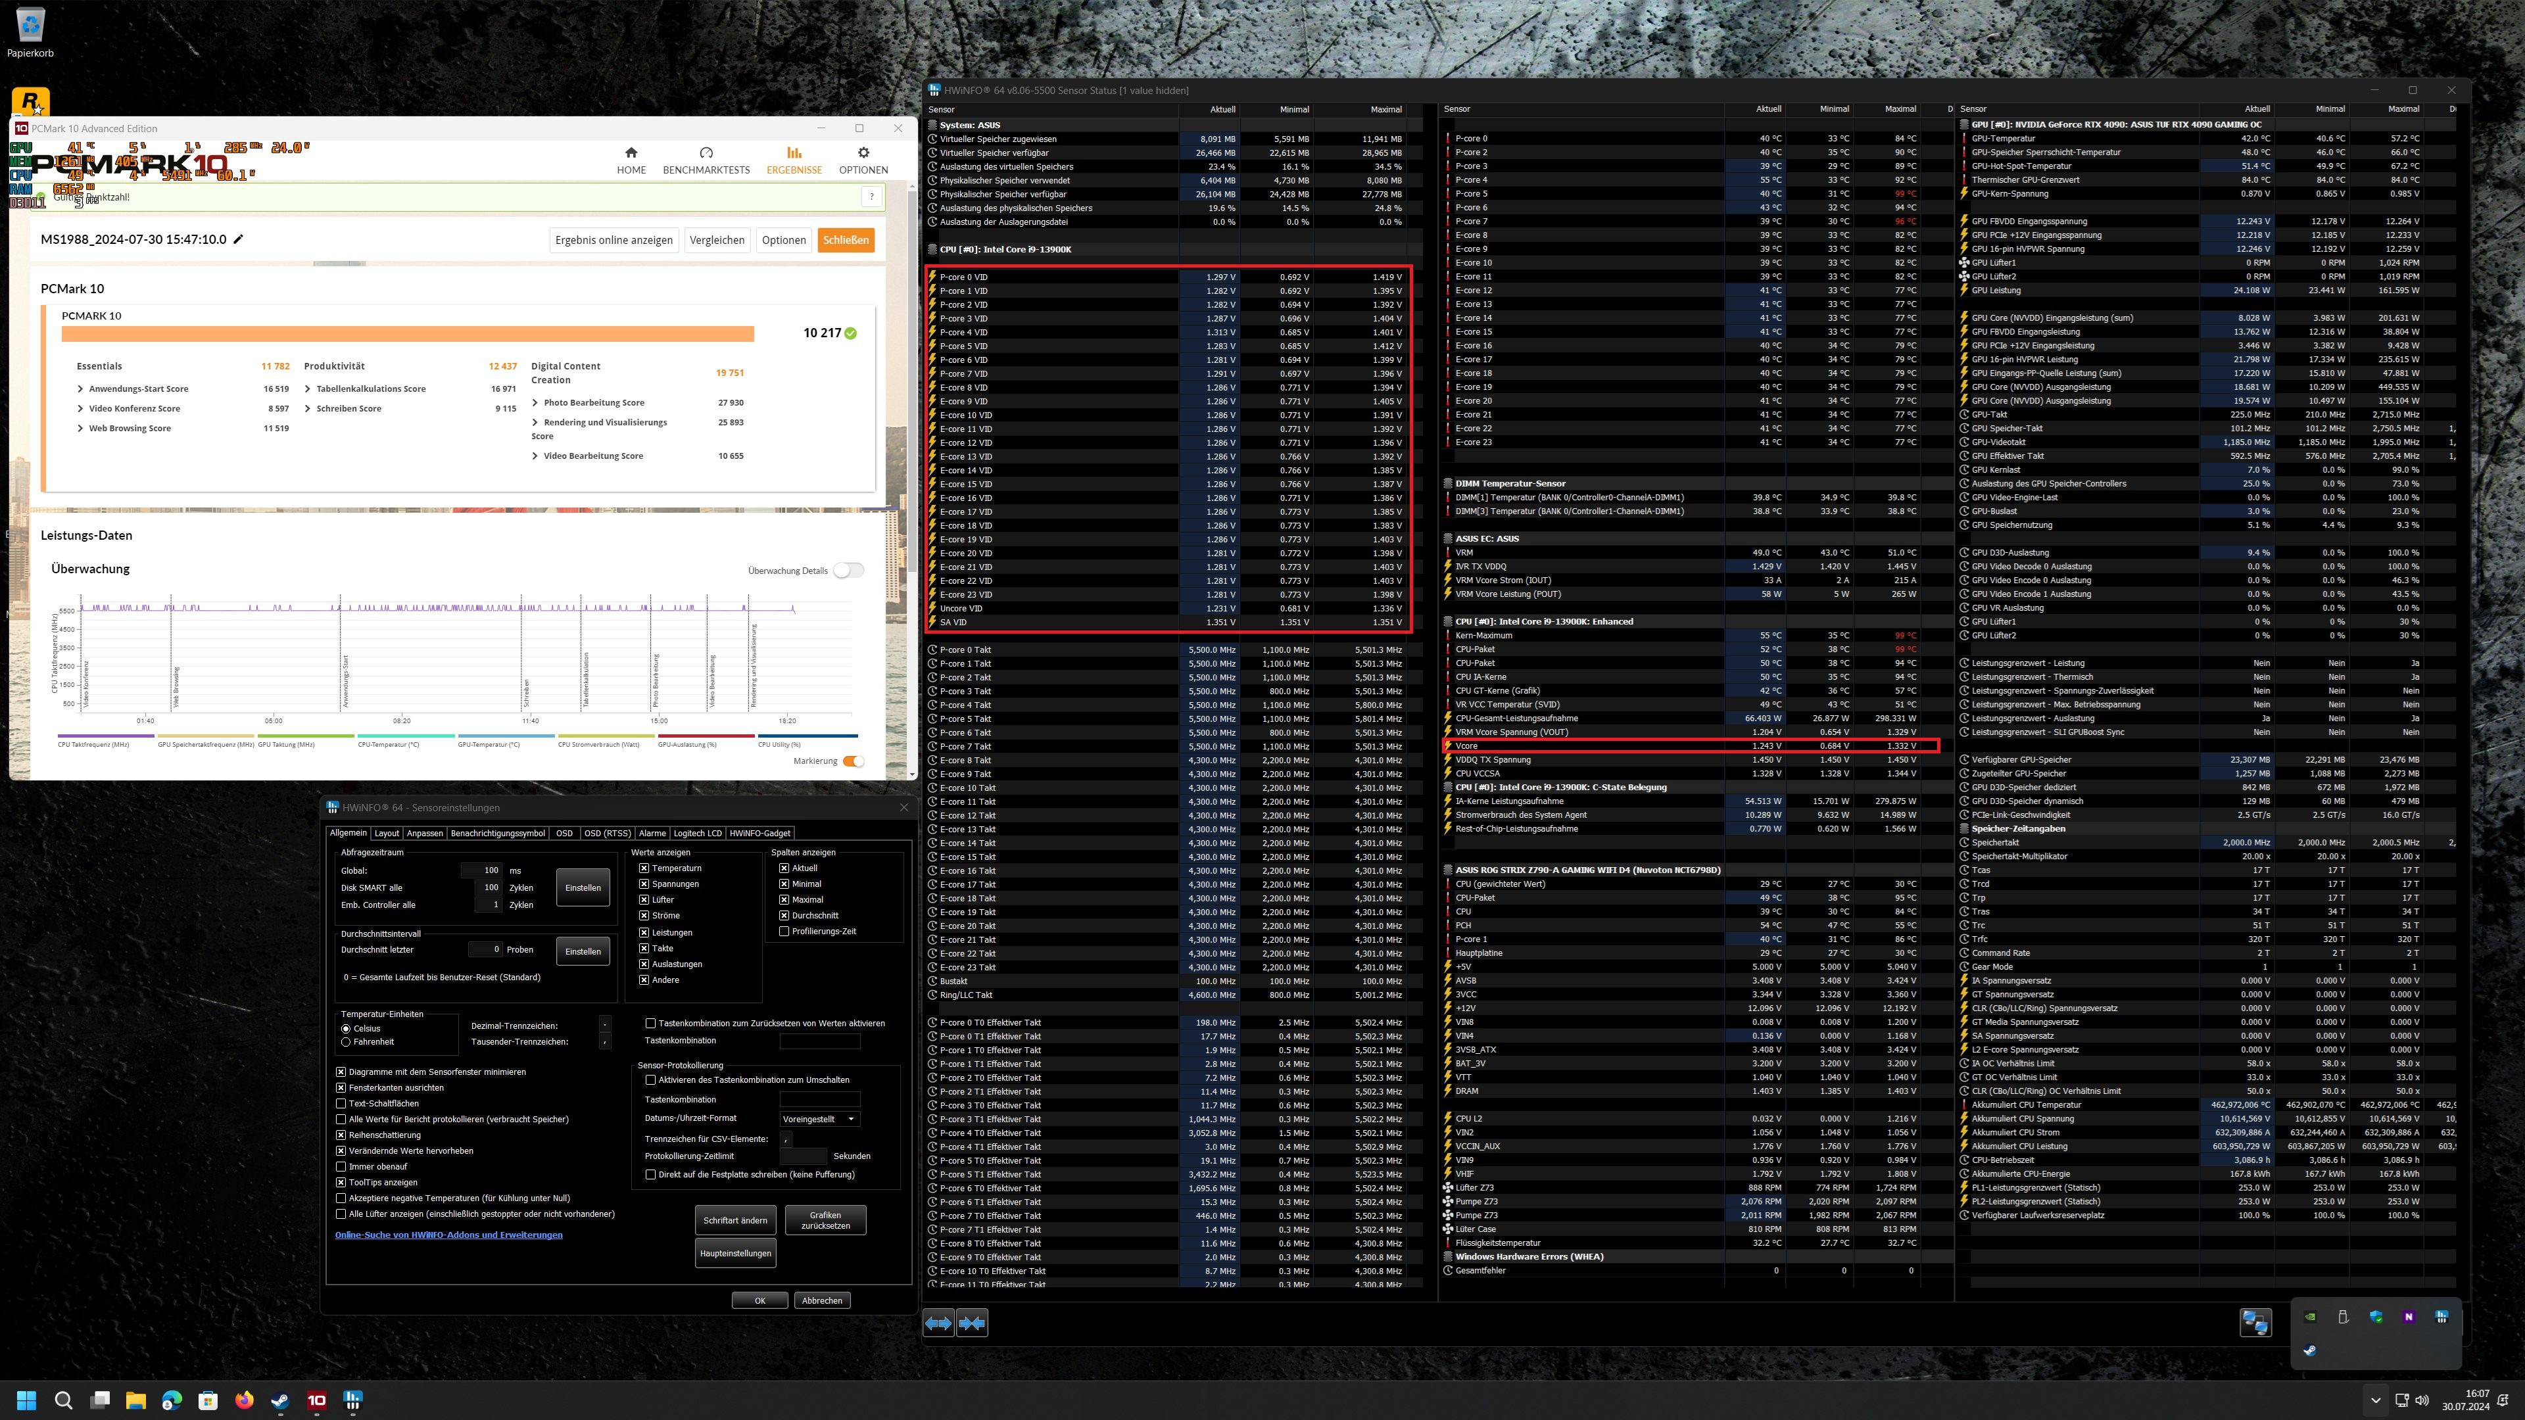Open File Explorer from taskbar
2525x1420 pixels.
tap(135, 1400)
